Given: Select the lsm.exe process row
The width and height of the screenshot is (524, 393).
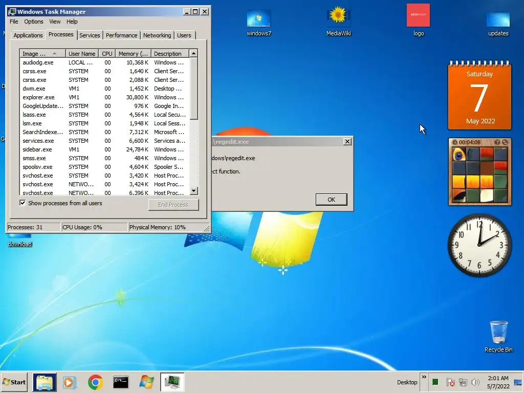Looking at the screenshot, I should point(104,123).
